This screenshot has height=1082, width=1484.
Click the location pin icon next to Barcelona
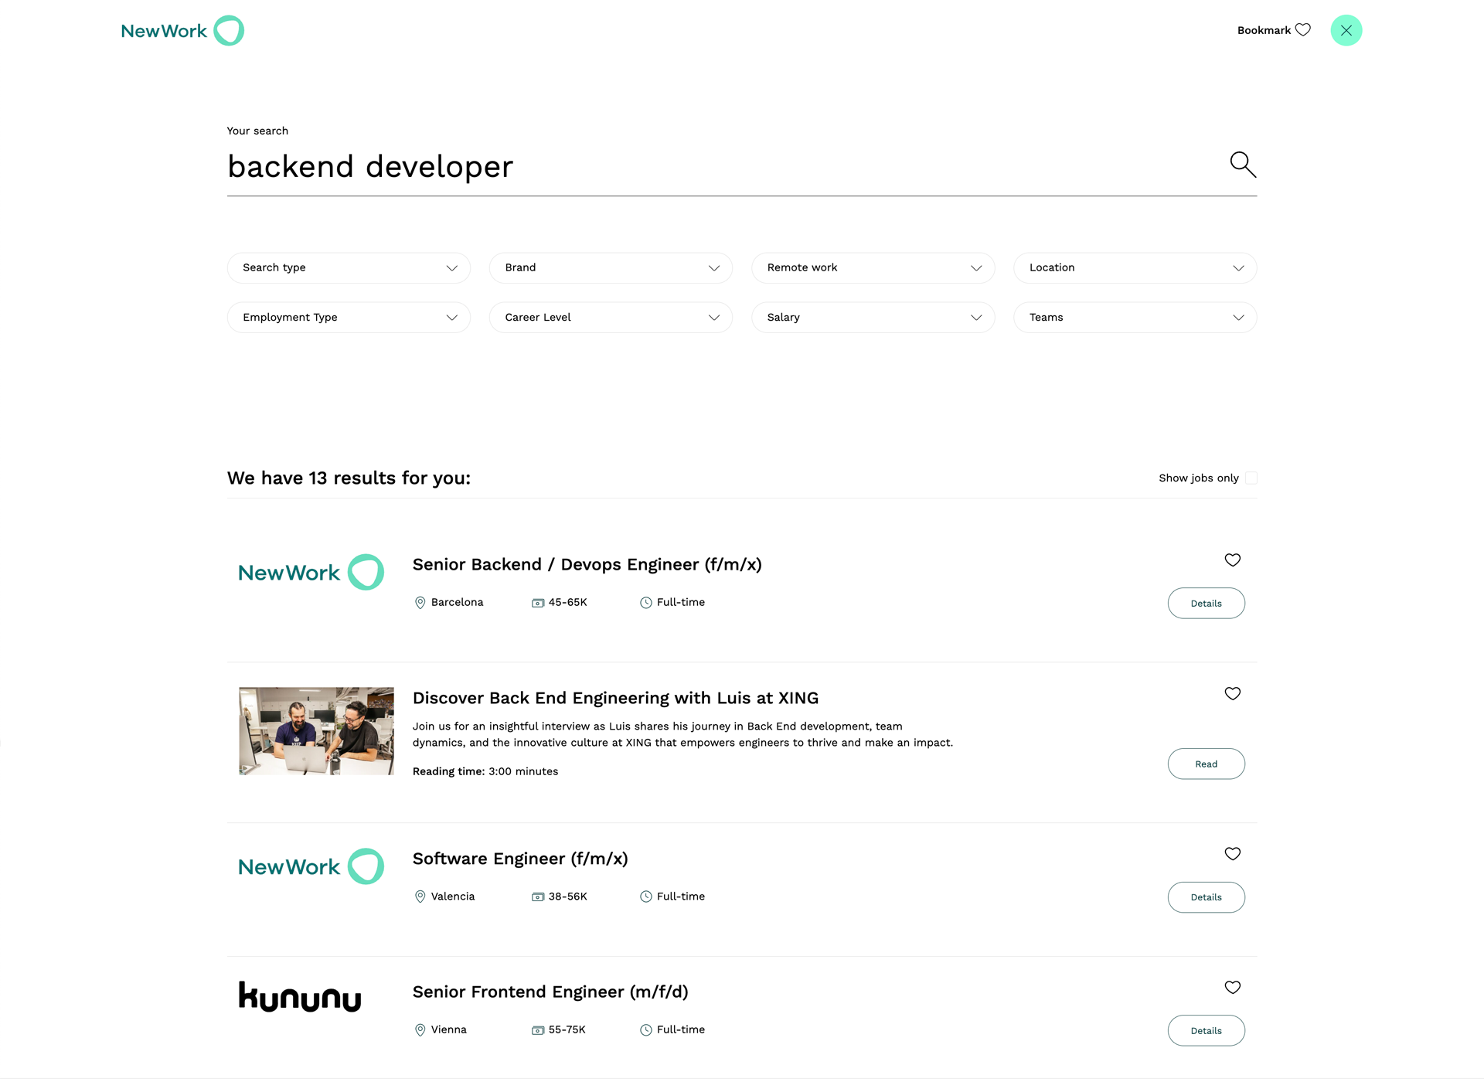tap(420, 603)
